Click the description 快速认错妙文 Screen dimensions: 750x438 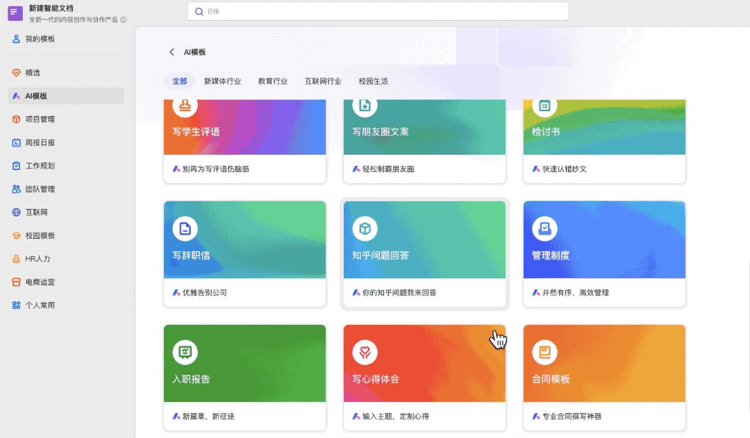click(565, 169)
